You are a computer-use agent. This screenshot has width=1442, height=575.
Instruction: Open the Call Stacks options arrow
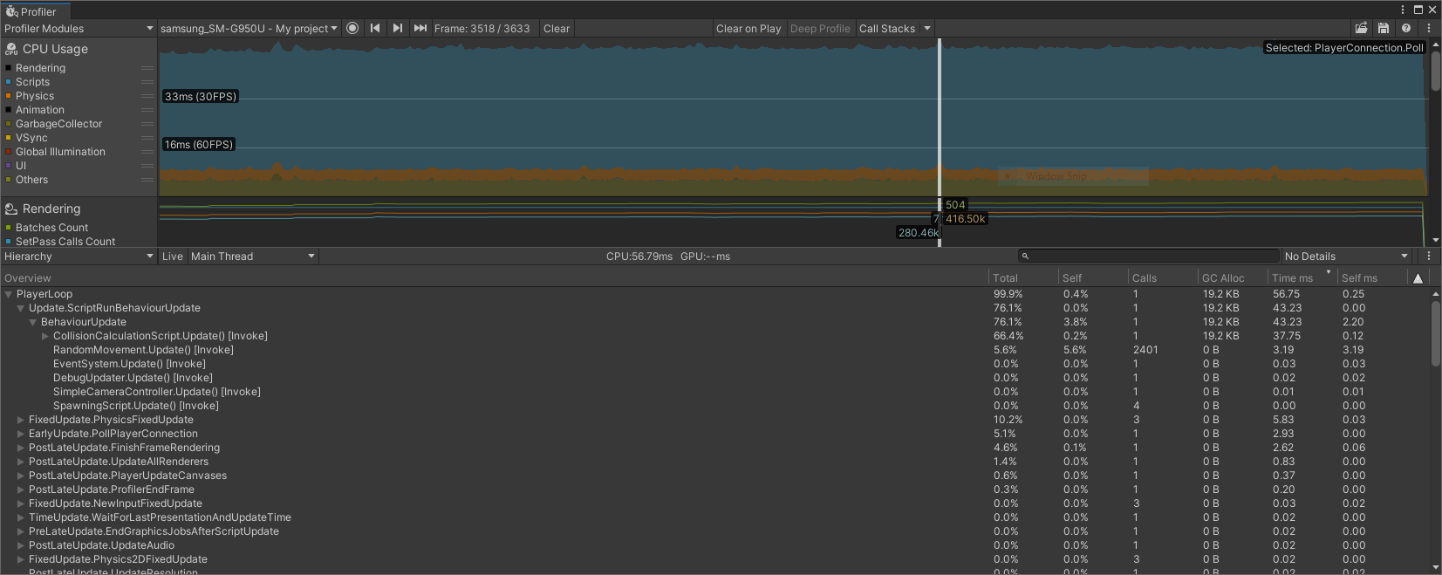point(927,28)
